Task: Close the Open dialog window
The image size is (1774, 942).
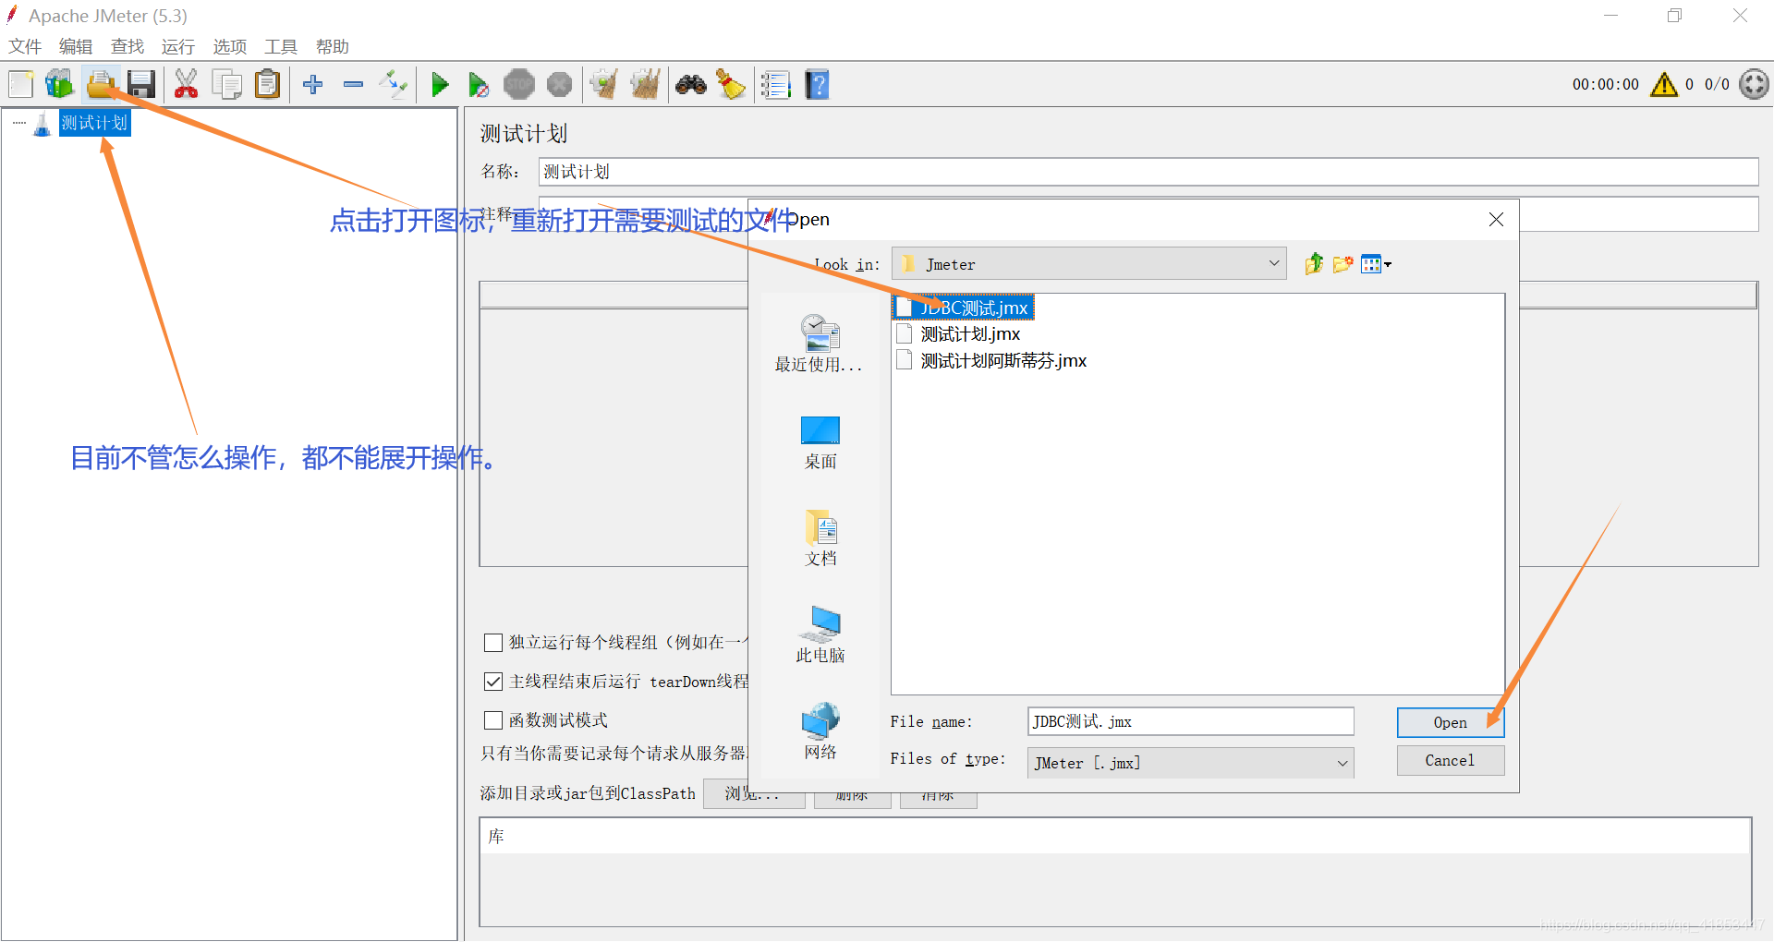Action: 1496,219
